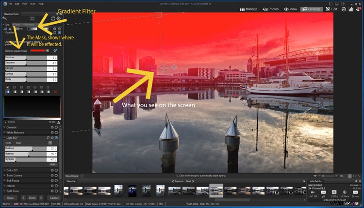Enable the White Balance circle toggle
364x208 pixels.
[56, 132]
